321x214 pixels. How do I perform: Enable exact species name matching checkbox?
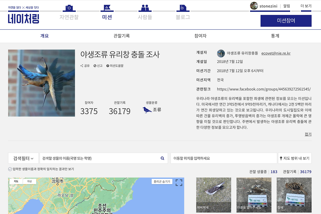[10, 169]
